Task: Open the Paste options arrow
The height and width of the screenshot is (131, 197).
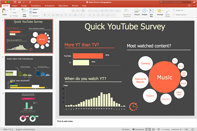Action: pyautogui.click(x=7, y=11)
